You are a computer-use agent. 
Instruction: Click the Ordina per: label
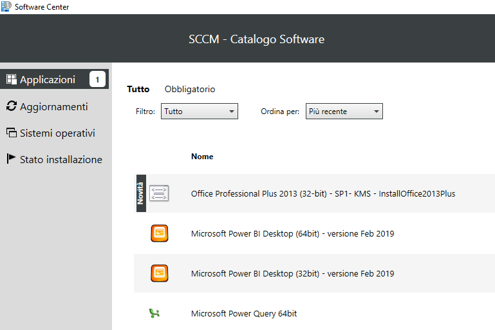[x=280, y=112]
